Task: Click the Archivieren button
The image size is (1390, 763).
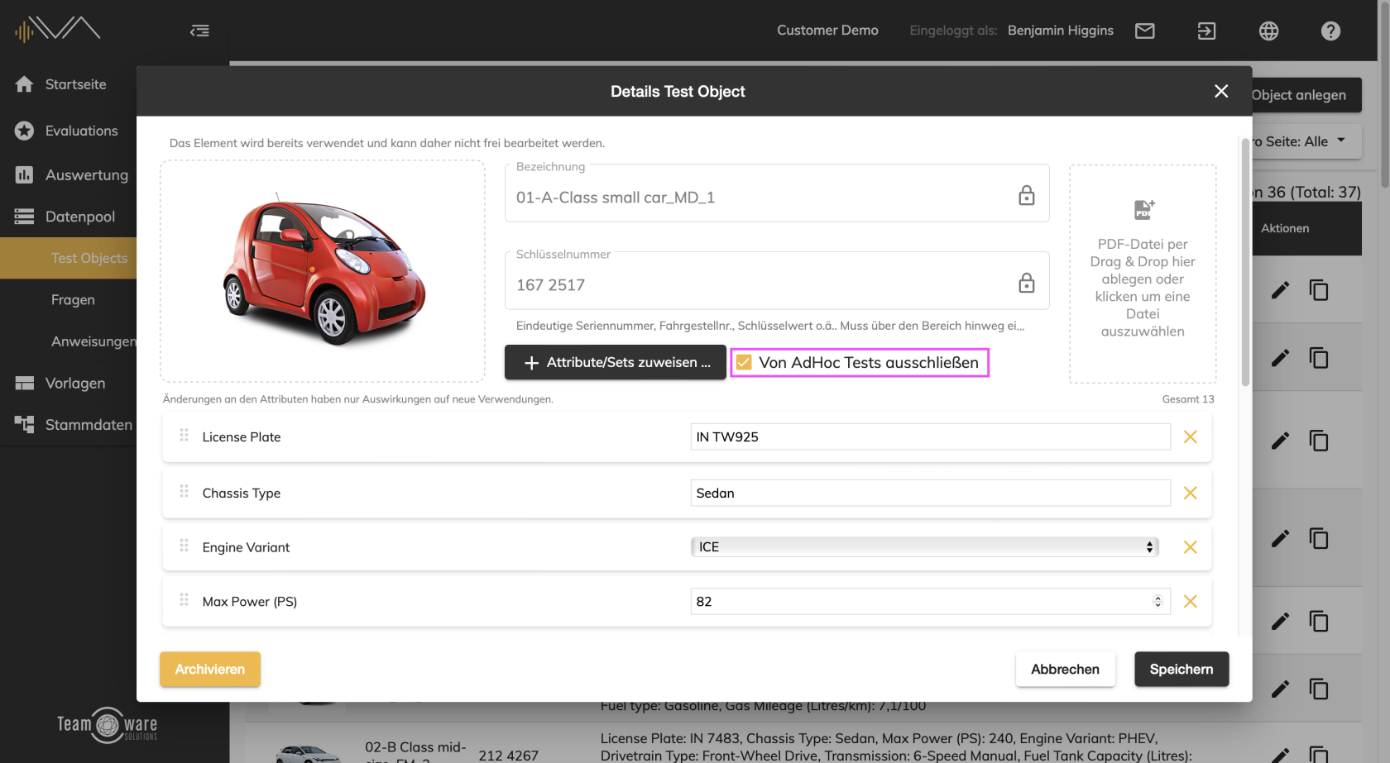Action: click(210, 669)
